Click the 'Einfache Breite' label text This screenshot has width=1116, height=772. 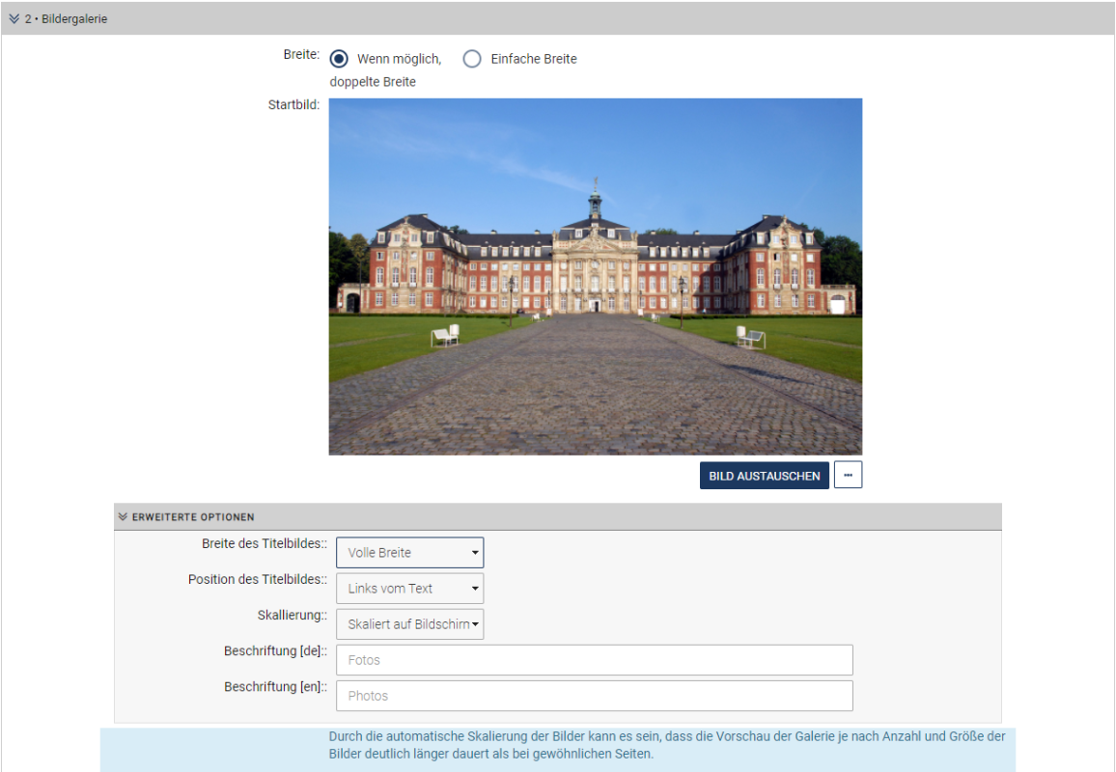[x=533, y=59]
